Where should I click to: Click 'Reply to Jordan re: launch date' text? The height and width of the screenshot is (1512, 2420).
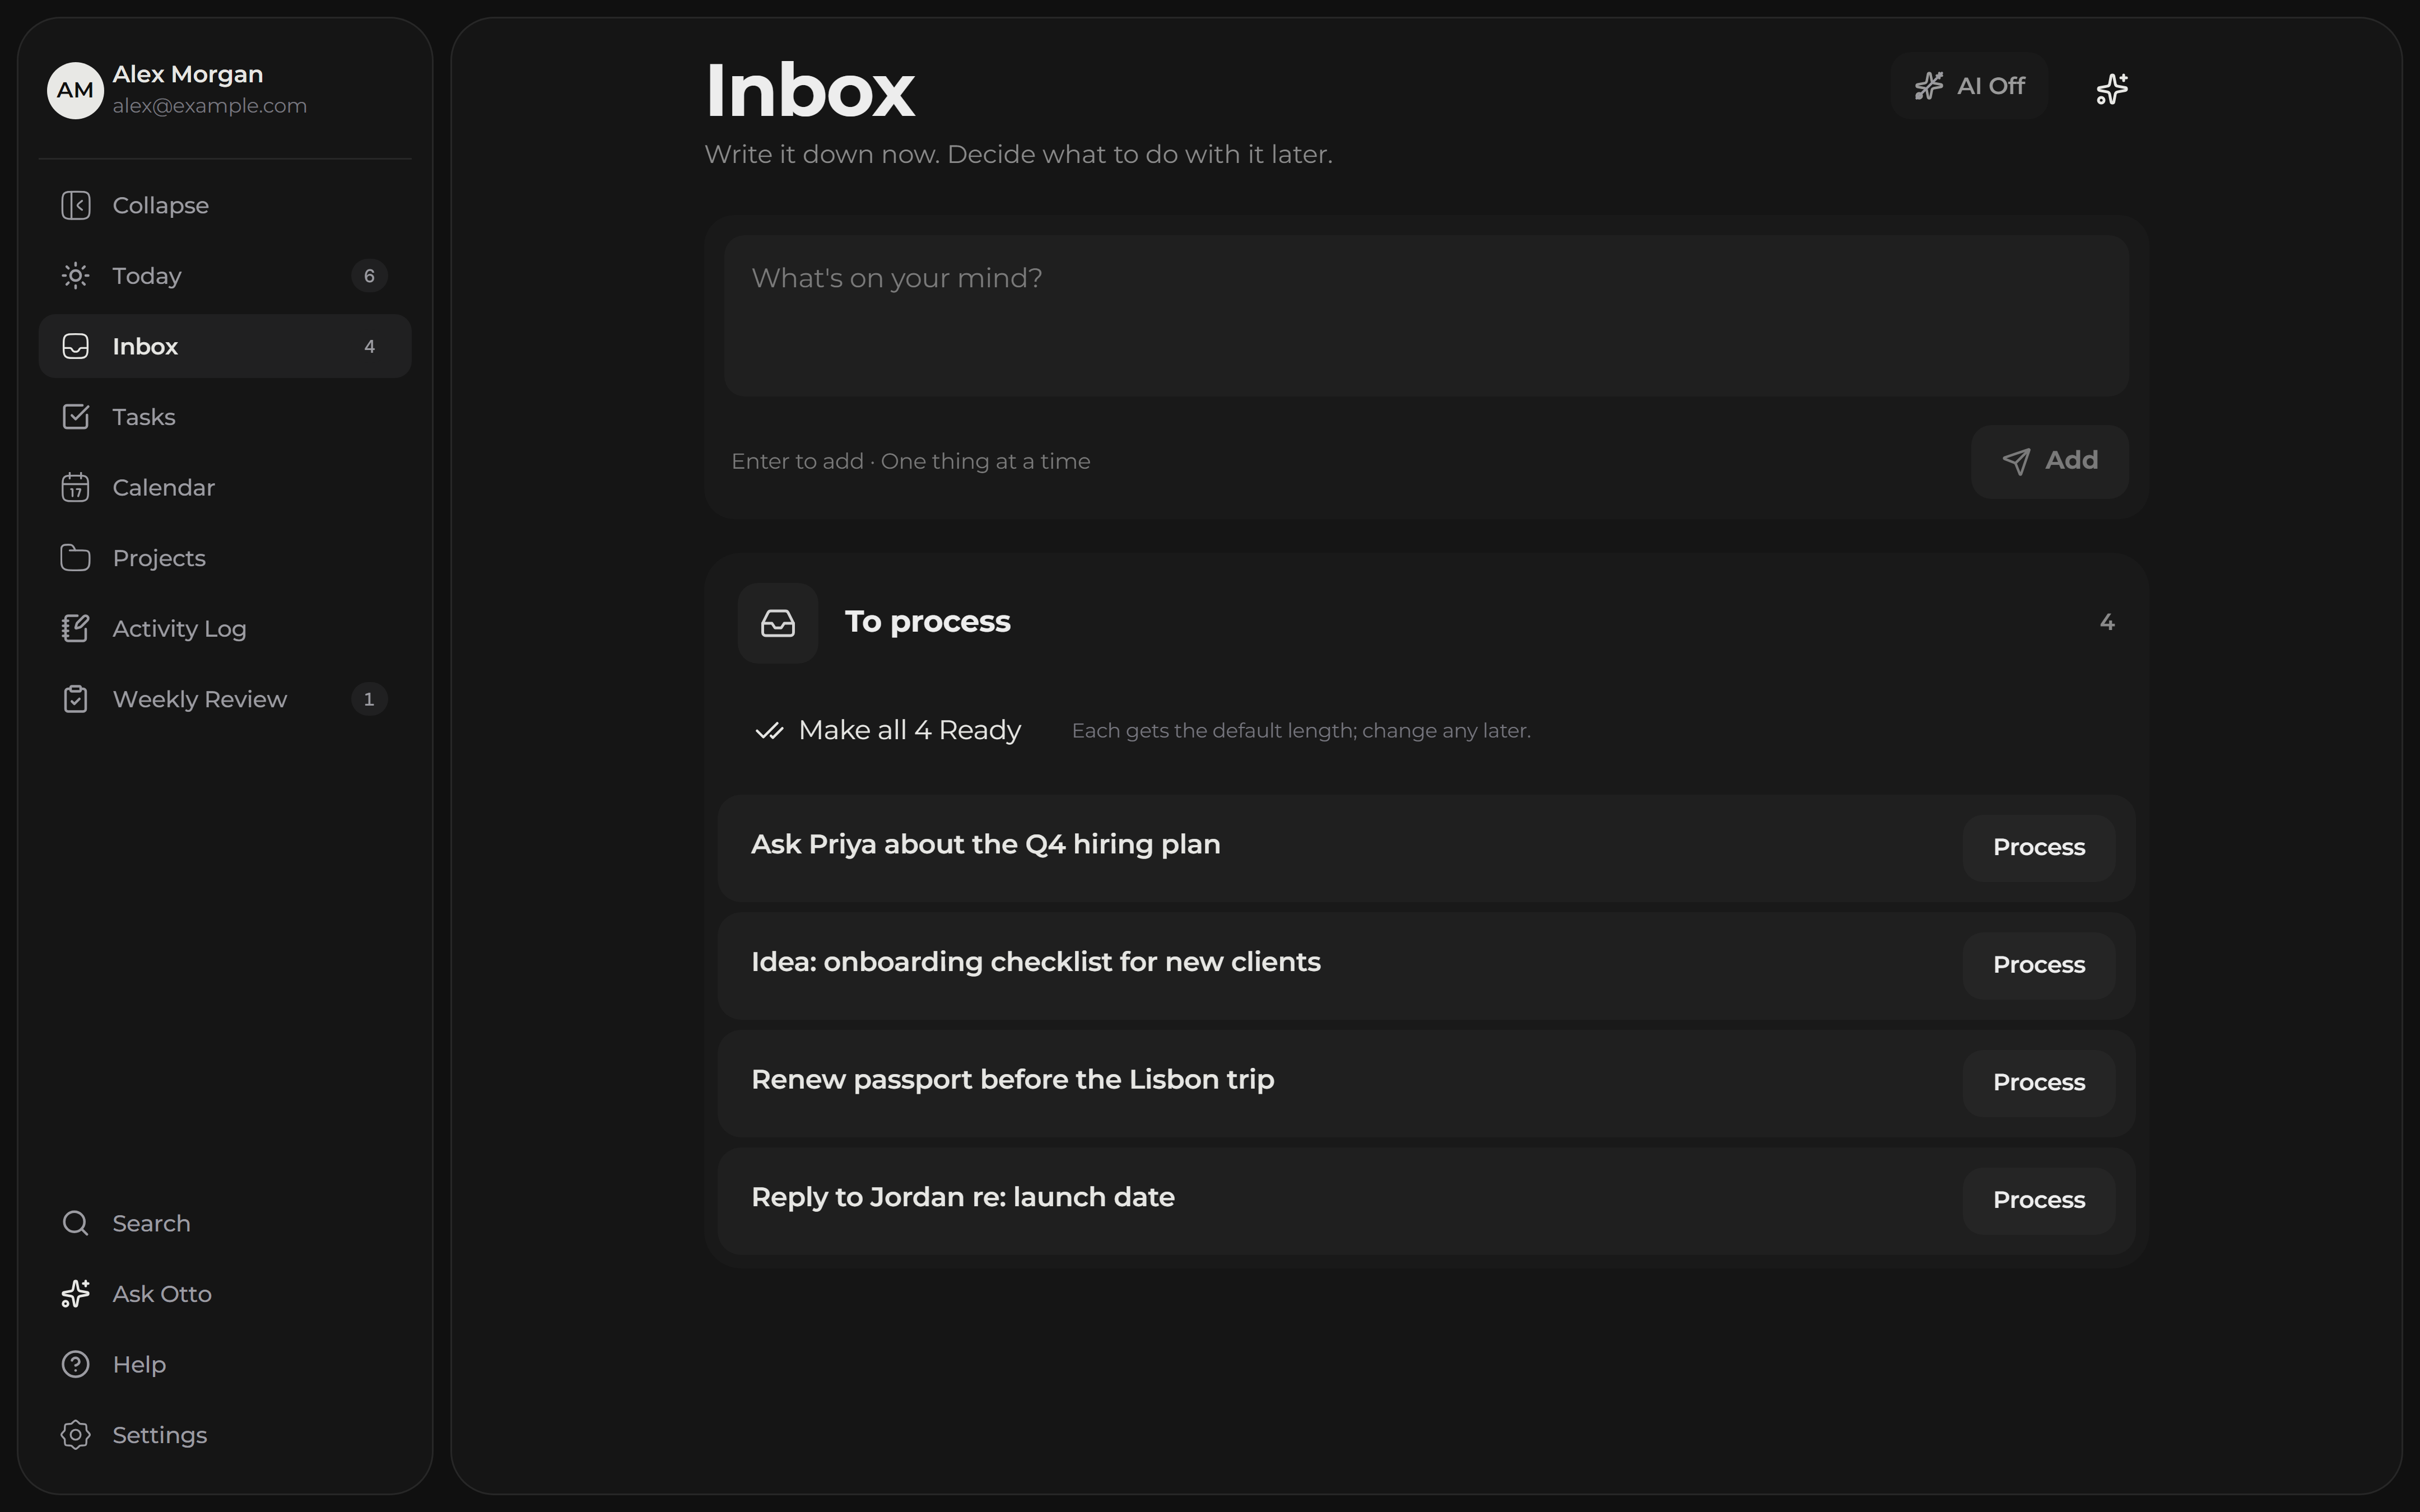click(x=963, y=1197)
